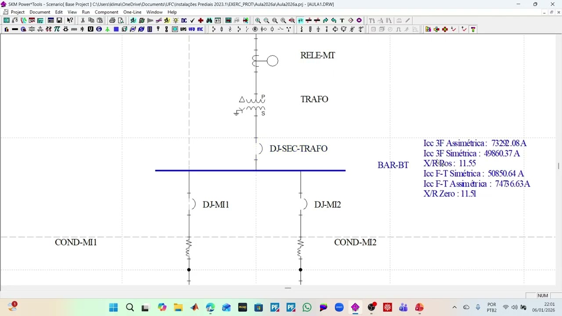The width and height of the screenshot is (562, 316).
Task: Click the purple circle toolbar icon
Action: (359, 20)
